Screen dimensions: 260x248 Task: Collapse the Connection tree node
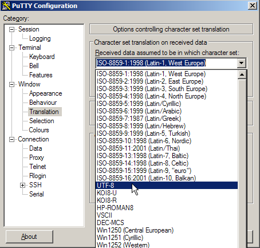(x=11, y=139)
